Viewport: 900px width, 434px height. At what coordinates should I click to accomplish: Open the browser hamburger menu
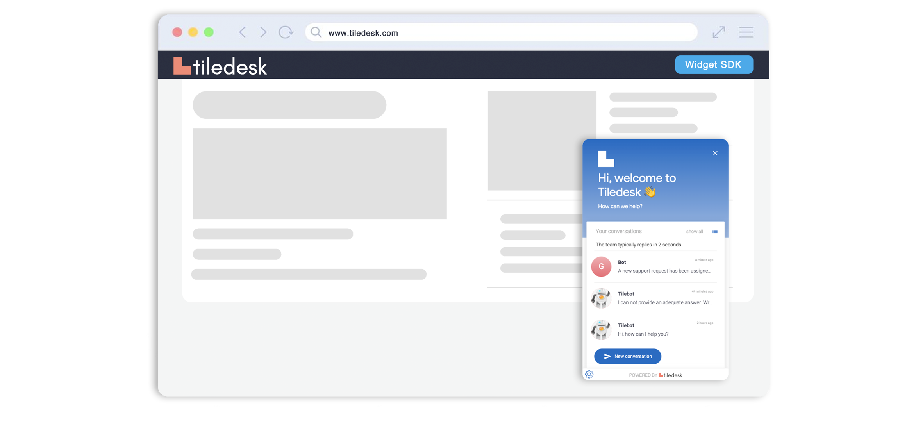pyautogui.click(x=746, y=32)
